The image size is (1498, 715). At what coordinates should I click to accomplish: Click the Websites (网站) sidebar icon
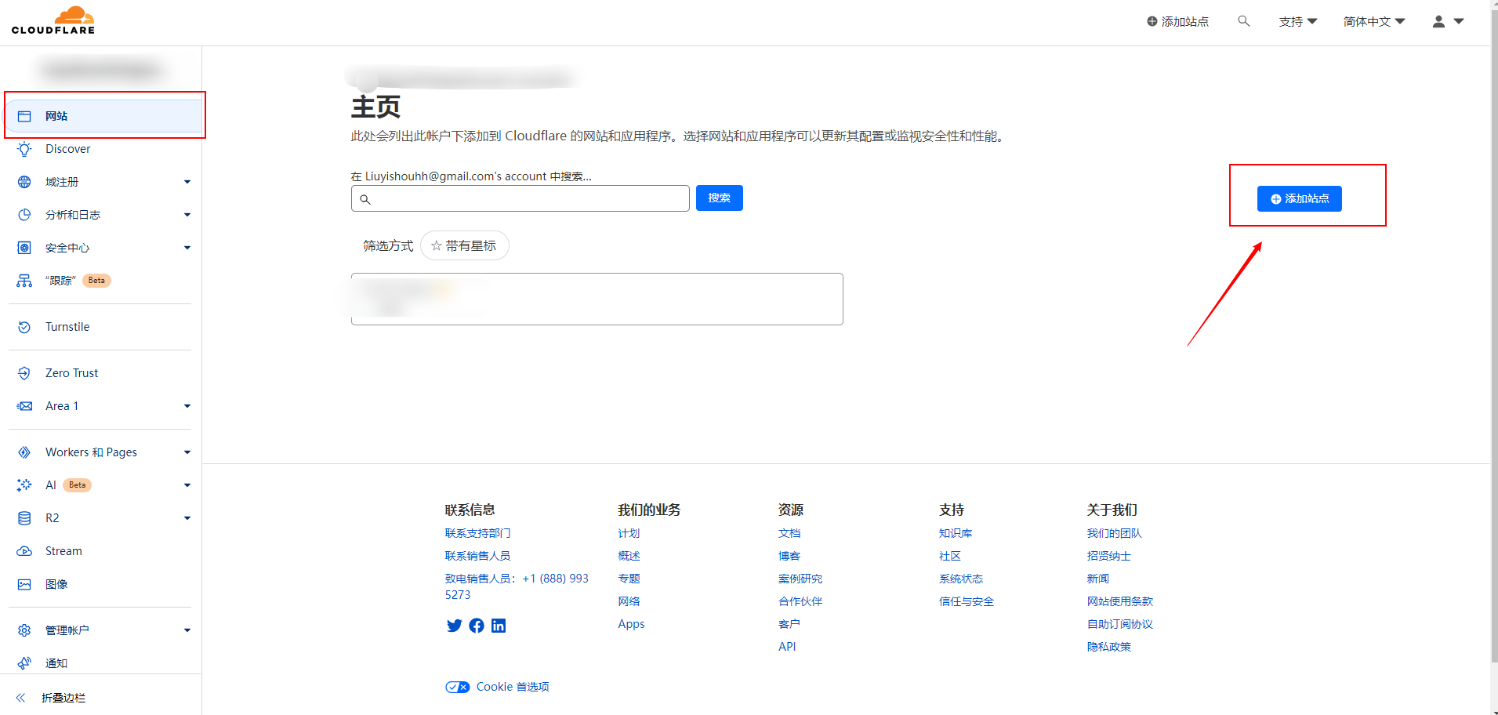pyautogui.click(x=24, y=116)
